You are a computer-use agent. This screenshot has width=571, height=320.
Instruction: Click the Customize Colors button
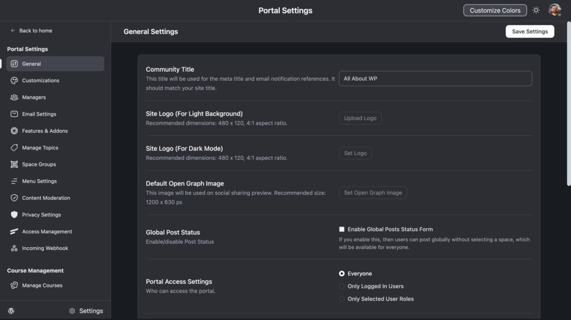click(495, 10)
